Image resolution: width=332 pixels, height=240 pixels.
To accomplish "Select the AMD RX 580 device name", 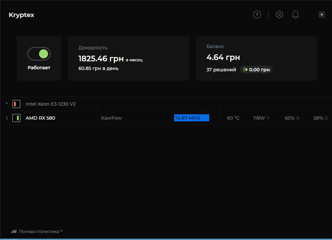I will (40, 118).
